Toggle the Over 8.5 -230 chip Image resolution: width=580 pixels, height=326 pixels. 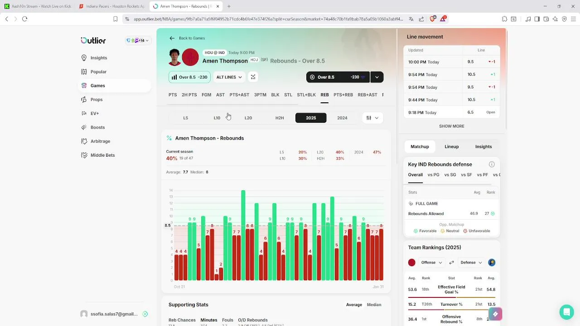pyautogui.click(x=189, y=77)
